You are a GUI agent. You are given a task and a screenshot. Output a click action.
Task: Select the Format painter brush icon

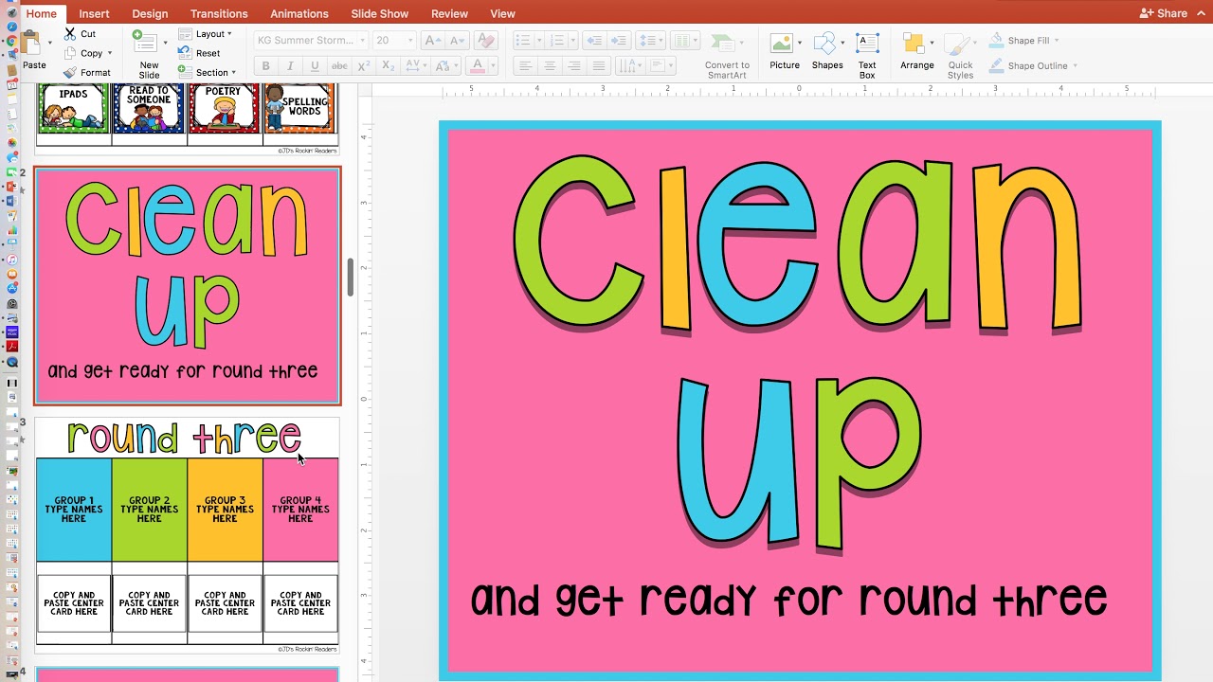coord(70,73)
